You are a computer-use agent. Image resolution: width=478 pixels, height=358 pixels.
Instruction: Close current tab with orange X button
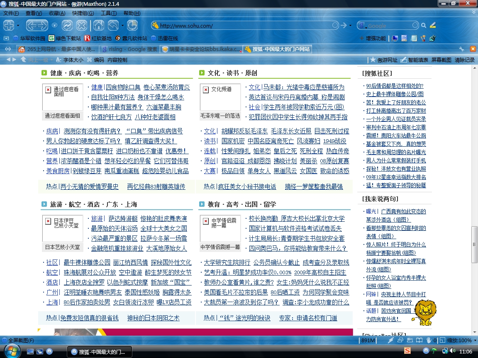(473, 49)
